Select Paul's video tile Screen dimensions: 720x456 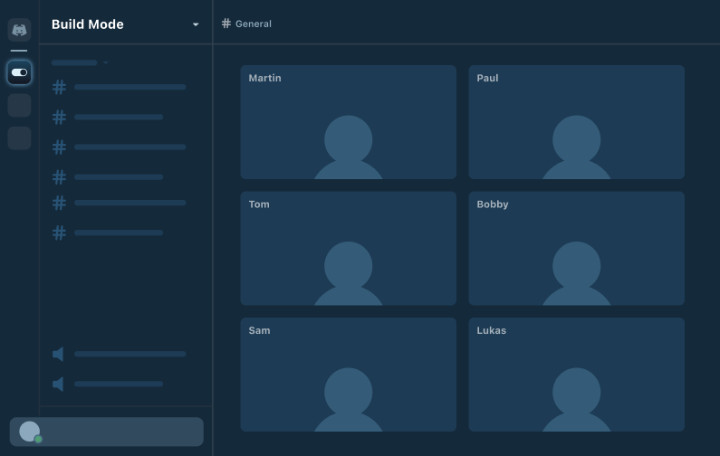click(576, 122)
